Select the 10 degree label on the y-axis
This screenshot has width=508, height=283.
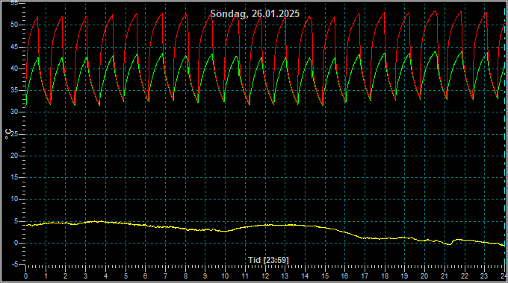point(13,199)
